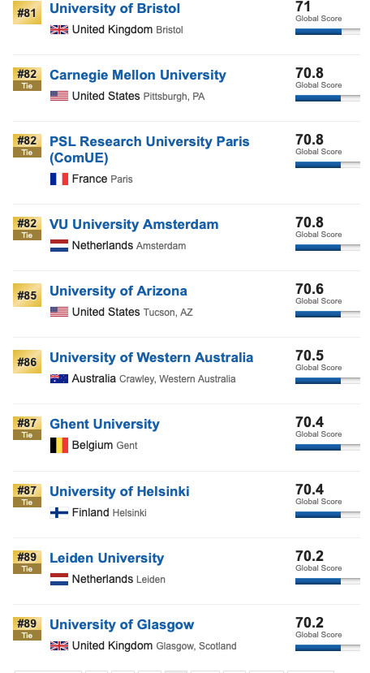Go to the University of Helsinki link
Screen dimensions: 370x673
119,491
